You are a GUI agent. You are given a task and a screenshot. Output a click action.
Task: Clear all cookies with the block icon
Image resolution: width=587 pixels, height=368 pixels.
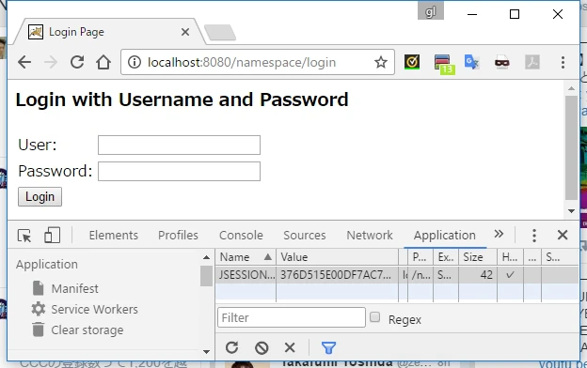[x=262, y=348]
